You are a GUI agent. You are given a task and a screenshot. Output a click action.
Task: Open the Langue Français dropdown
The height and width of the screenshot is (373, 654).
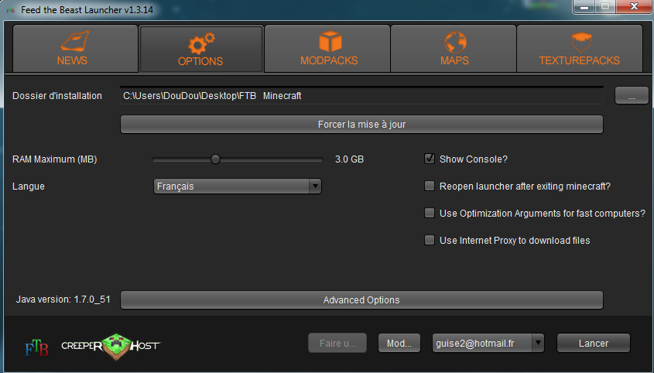238,186
